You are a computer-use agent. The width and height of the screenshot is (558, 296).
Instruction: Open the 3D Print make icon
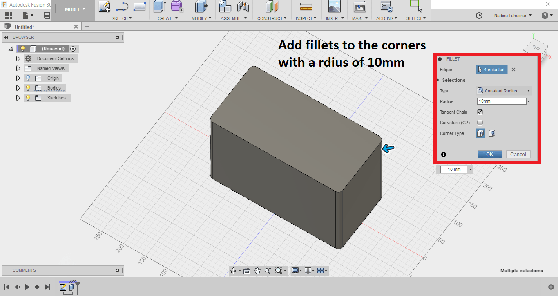[359, 6]
